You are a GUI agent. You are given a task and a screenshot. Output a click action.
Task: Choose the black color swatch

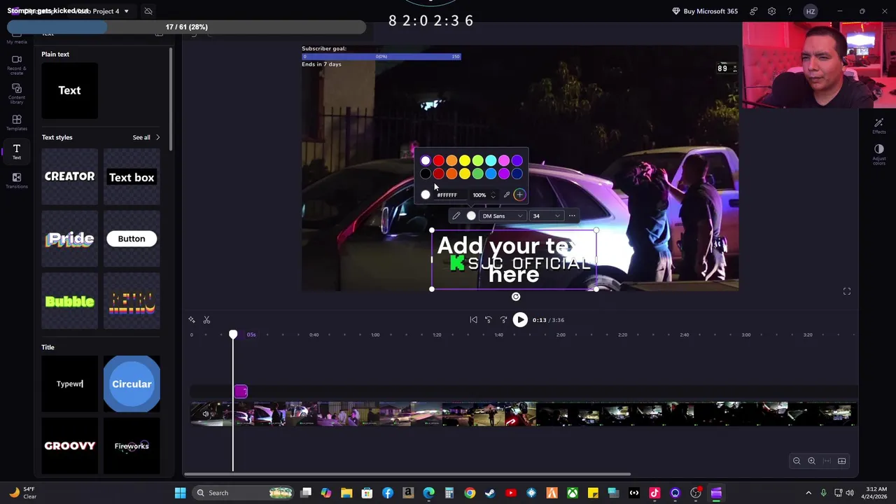pos(426,174)
